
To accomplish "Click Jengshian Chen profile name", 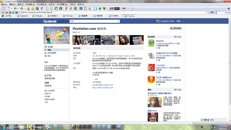I will tap(167, 21).
